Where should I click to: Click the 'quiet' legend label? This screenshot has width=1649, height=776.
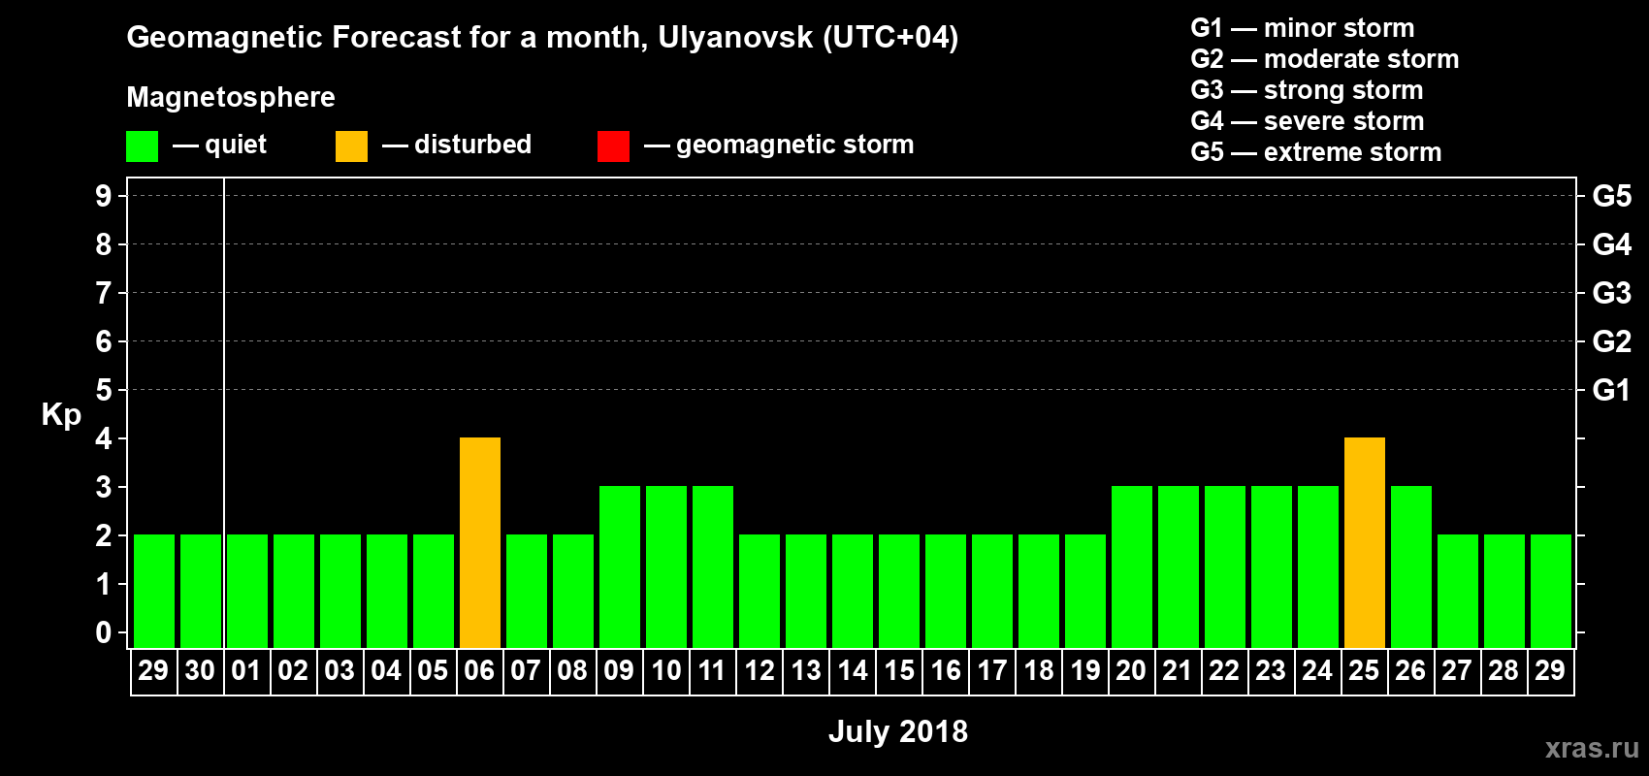click(236, 145)
